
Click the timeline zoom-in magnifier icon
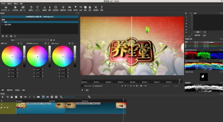(x=89, y=97)
